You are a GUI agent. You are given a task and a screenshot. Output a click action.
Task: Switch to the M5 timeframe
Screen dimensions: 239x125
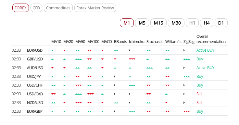point(142,23)
